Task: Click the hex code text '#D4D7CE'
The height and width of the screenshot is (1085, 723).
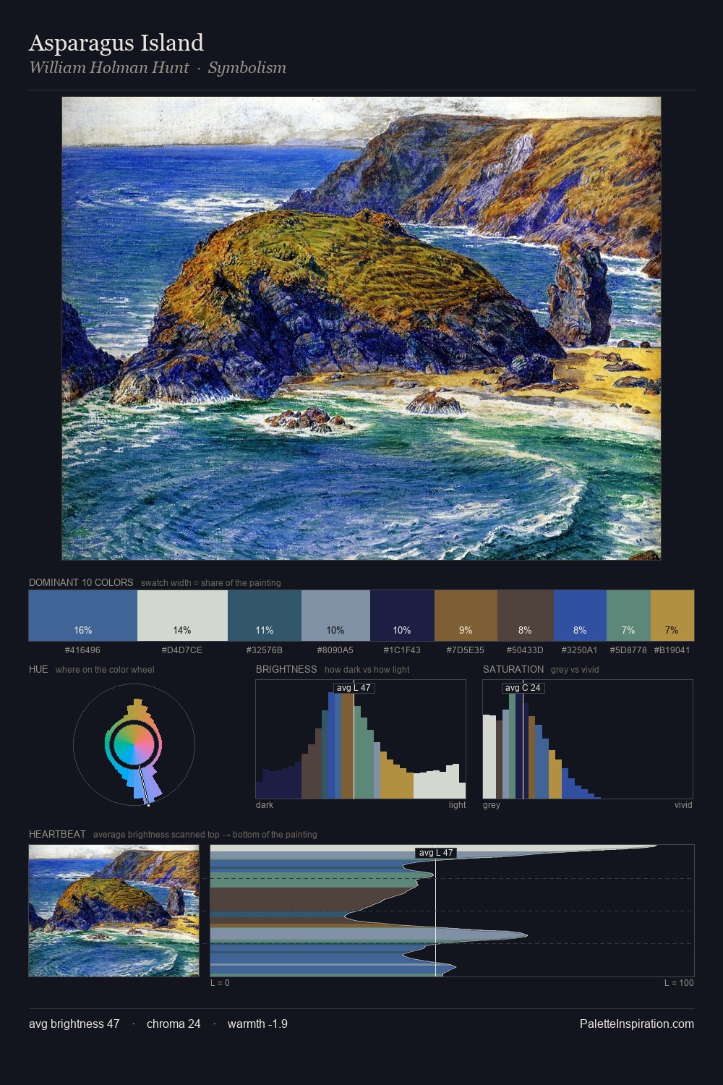Action: [x=182, y=650]
